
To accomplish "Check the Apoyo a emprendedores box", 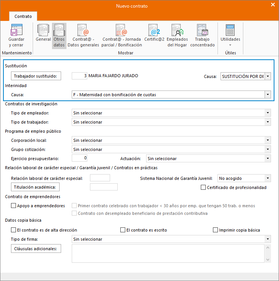I will pyautogui.click(x=14, y=206).
